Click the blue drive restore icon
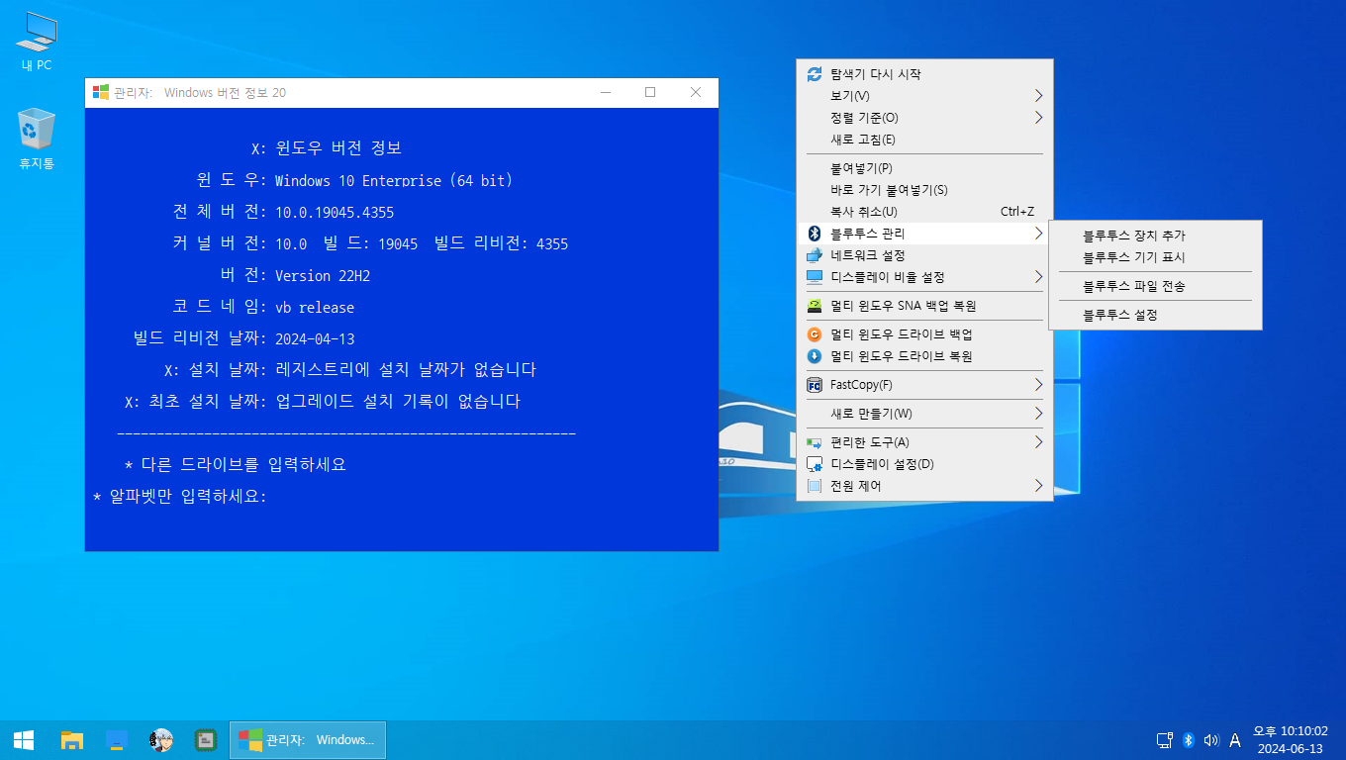 (815, 356)
